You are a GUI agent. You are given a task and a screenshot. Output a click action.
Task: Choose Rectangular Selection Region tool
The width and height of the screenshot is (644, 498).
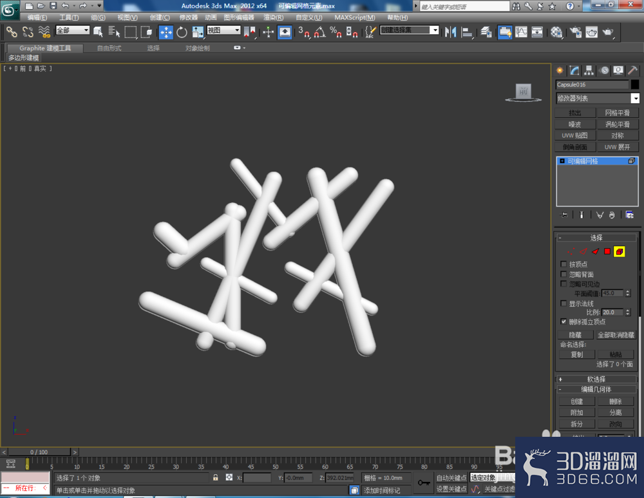130,32
